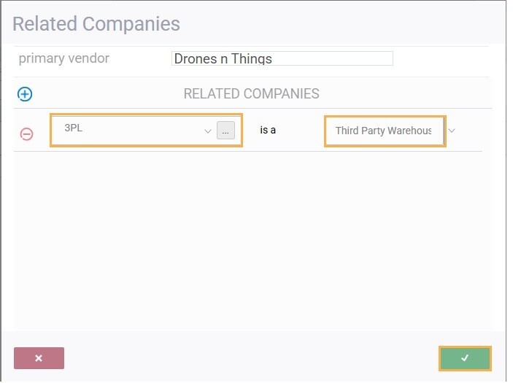Image resolution: width=513 pixels, height=383 pixels.
Task: Select the text 'Third Party Warehouse'
Action: pos(383,131)
